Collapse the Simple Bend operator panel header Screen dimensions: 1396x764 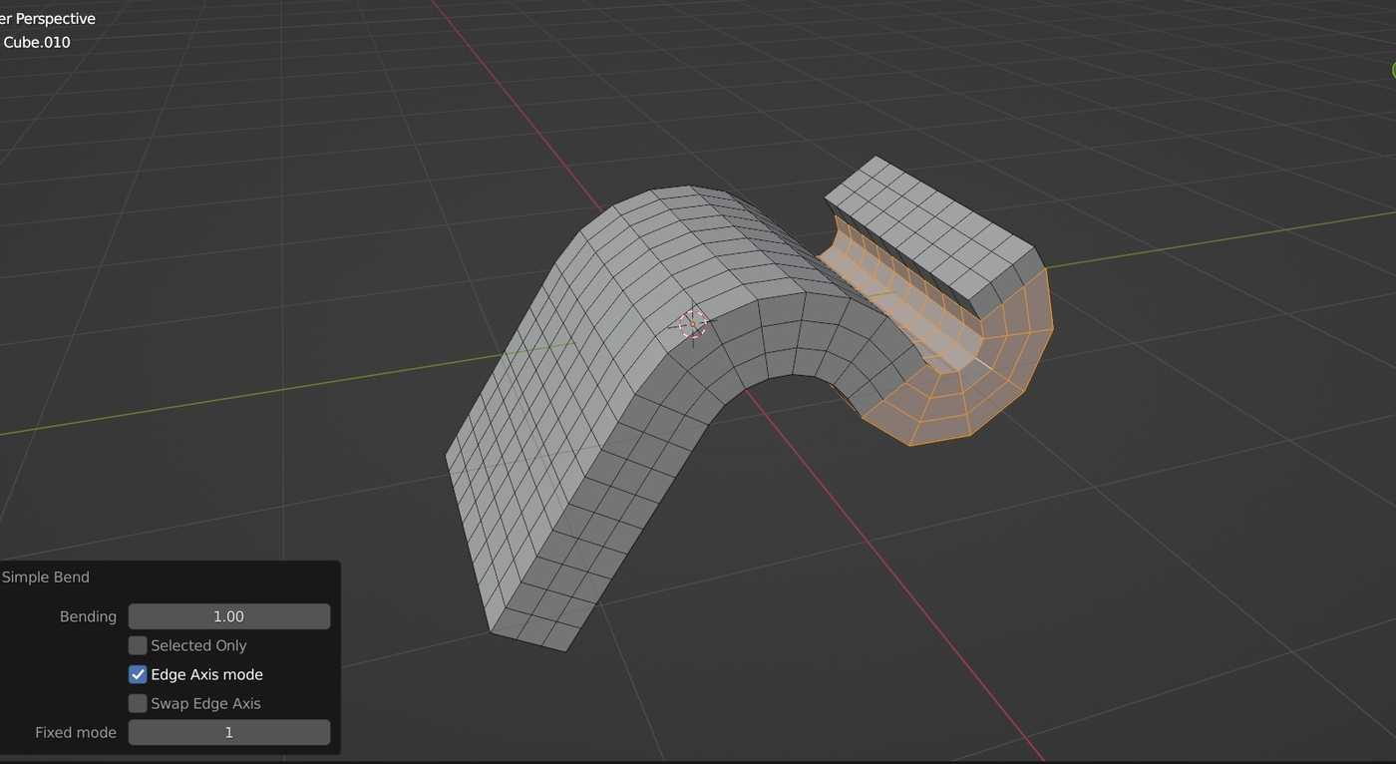coord(46,576)
